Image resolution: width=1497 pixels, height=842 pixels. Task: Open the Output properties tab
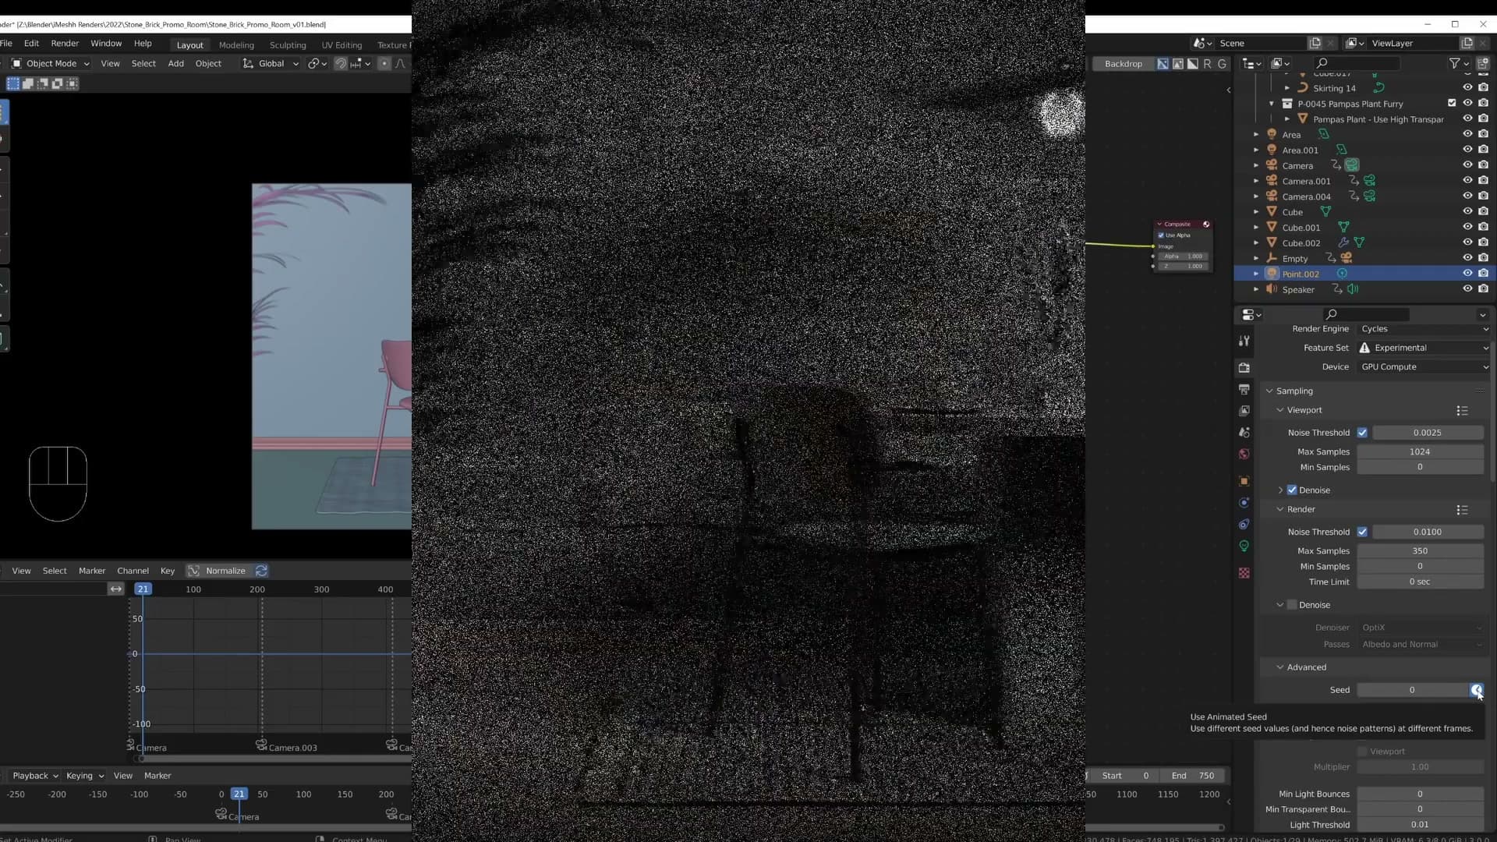[x=1244, y=389]
